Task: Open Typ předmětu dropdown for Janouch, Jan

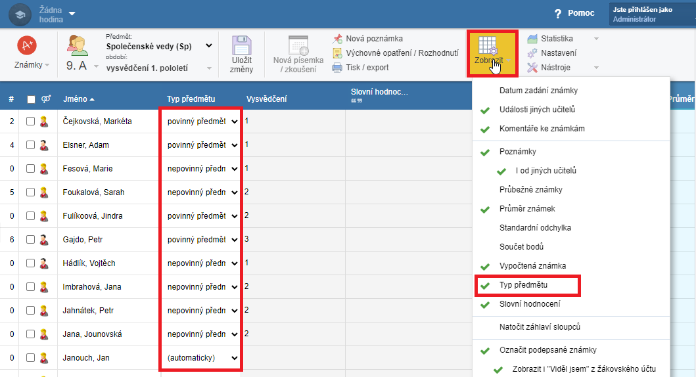Action: pyautogui.click(x=202, y=358)
